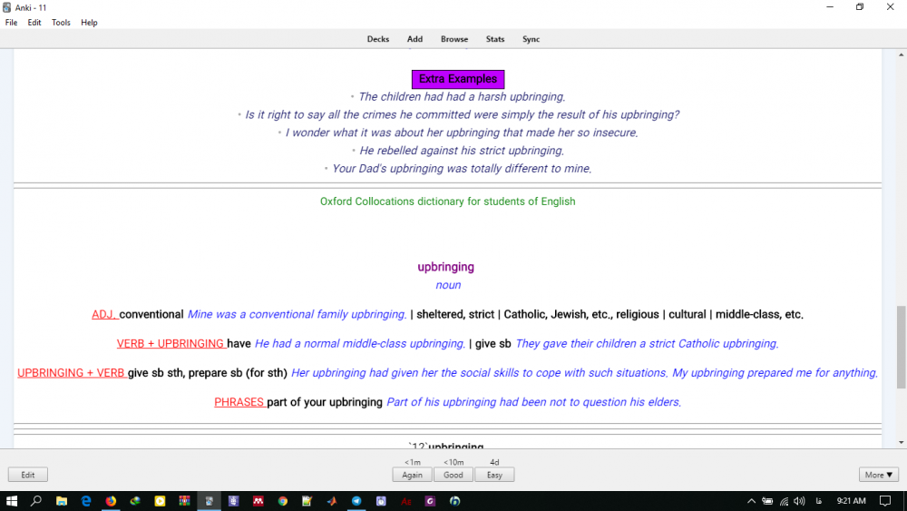Click example 'He had a normal middle-class upbringing'

click(360, 344)
